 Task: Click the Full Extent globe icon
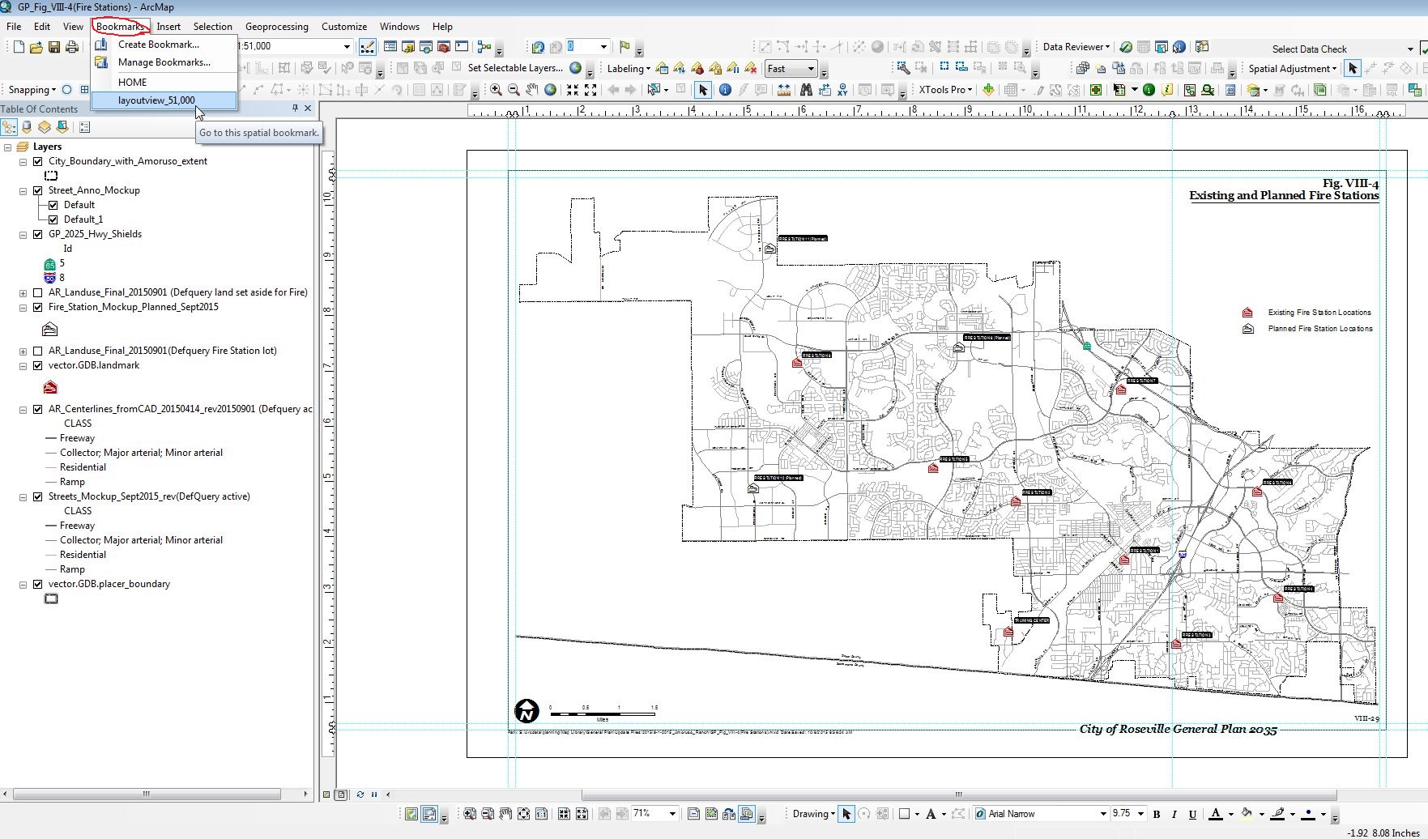(551, 90)
